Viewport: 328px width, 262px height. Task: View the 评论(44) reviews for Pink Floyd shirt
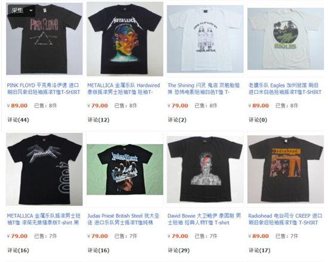(x=18, y=120)
